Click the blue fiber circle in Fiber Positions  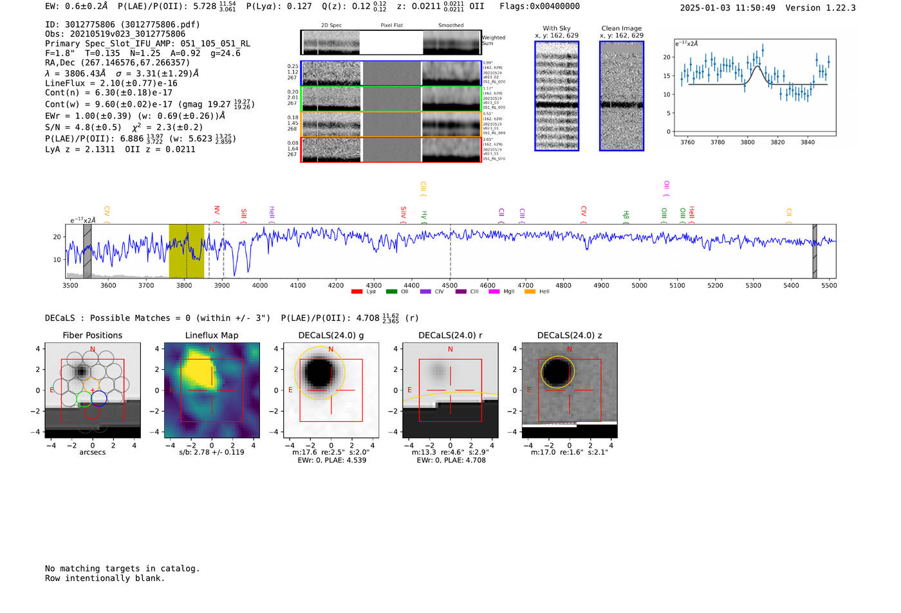pyautogui.click(x=98, y=399)
